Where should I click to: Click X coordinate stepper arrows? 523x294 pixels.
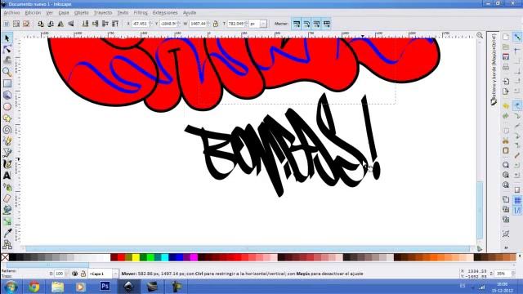click(x=150, y=24)
